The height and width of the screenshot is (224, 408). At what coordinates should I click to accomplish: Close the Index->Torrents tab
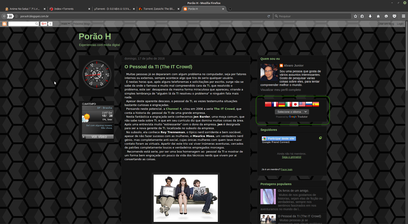(x=89, y=9)
